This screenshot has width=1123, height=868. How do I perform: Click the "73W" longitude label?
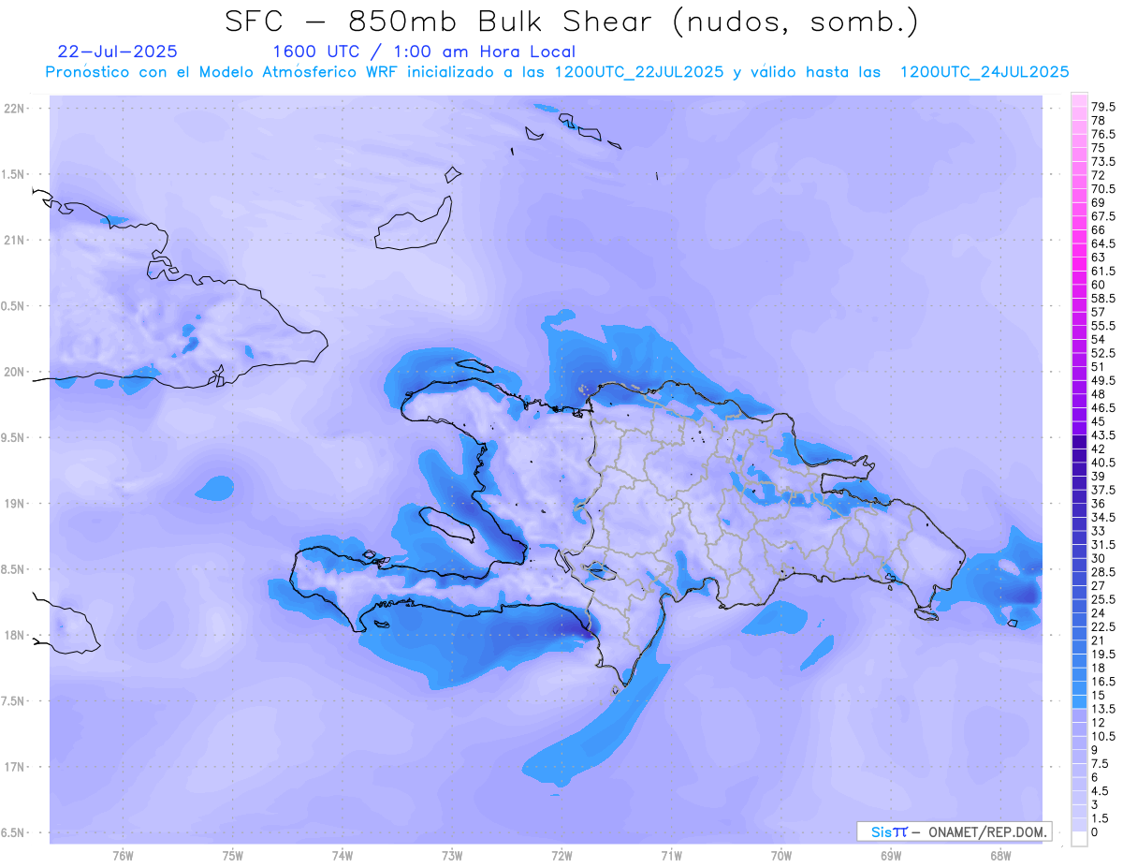point(452,856)
